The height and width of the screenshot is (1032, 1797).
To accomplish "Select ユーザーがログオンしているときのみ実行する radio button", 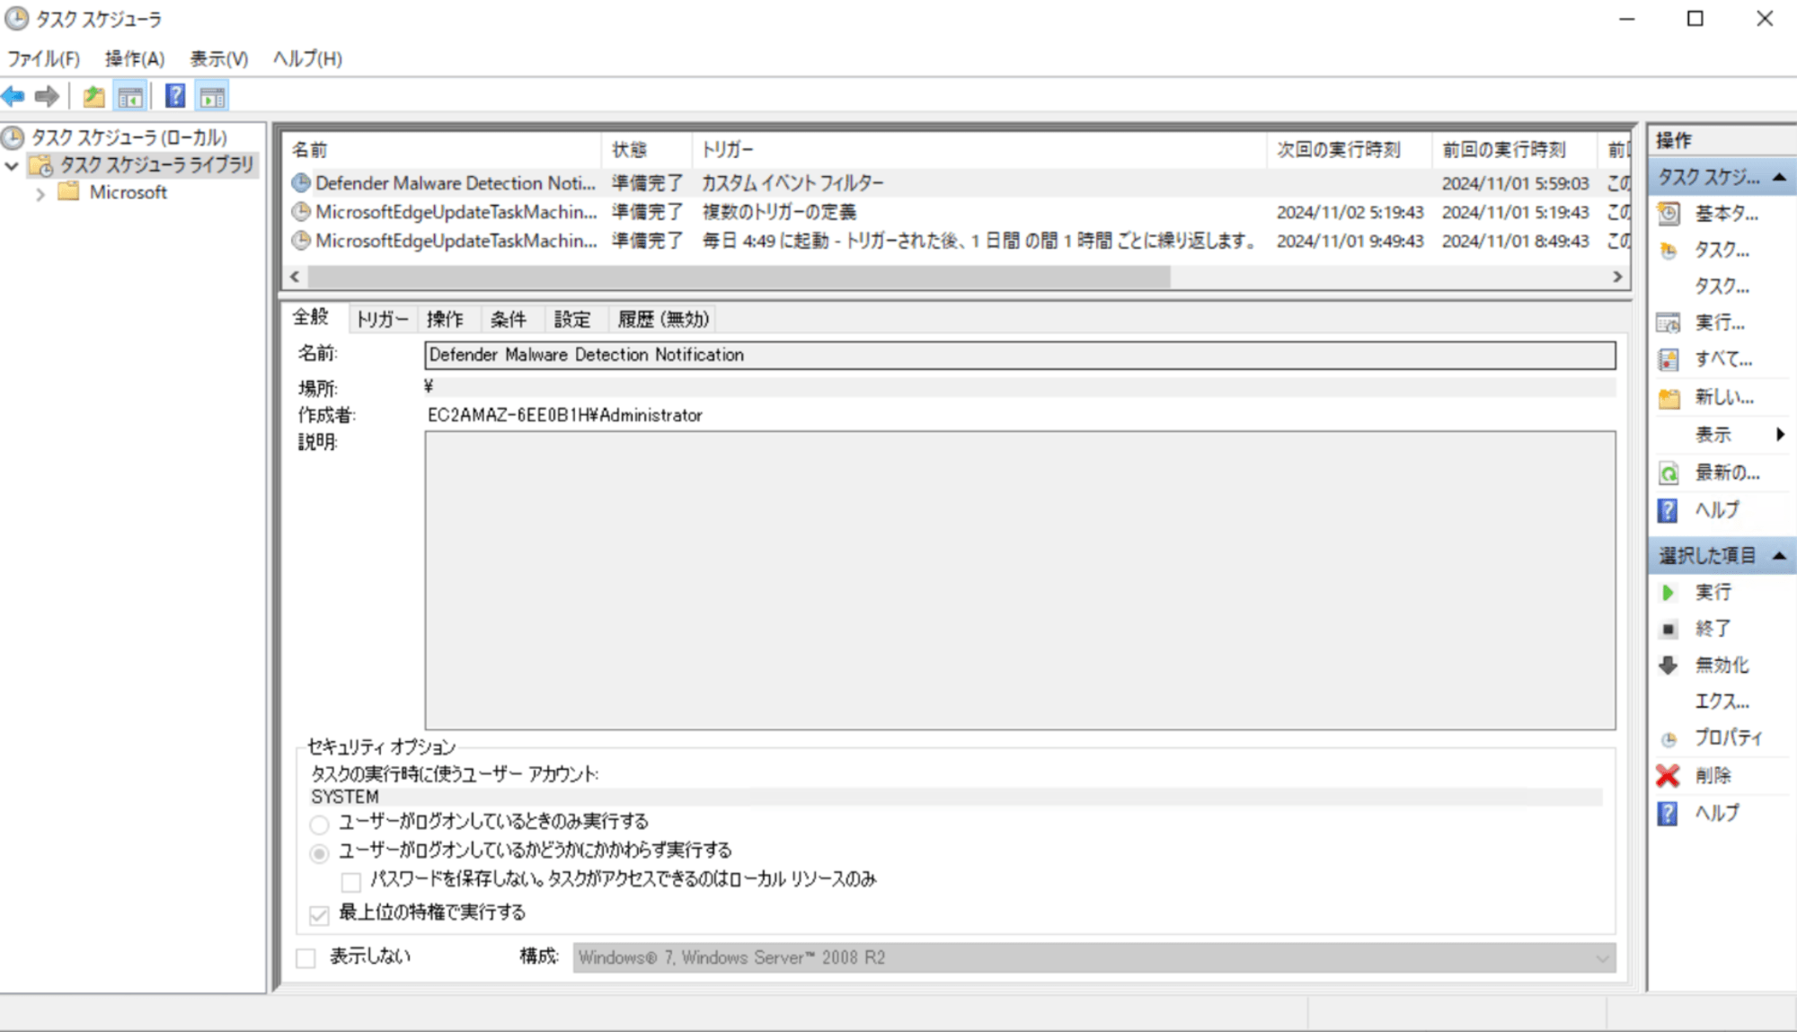I will (x=319, y=824).
